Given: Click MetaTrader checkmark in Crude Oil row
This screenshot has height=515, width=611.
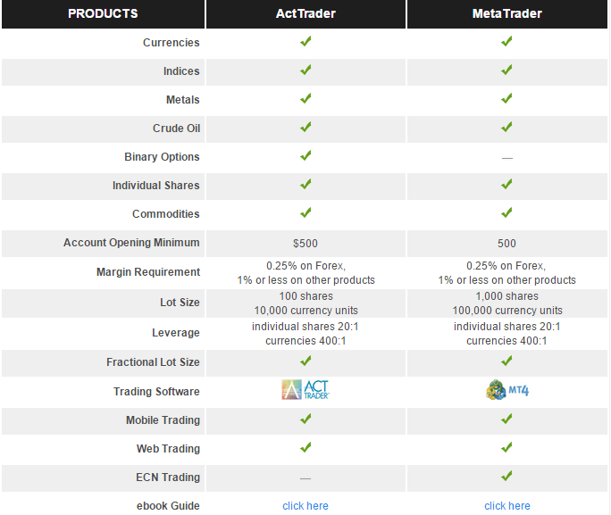Looking at the screenshot, I should (x=506, y=127).
